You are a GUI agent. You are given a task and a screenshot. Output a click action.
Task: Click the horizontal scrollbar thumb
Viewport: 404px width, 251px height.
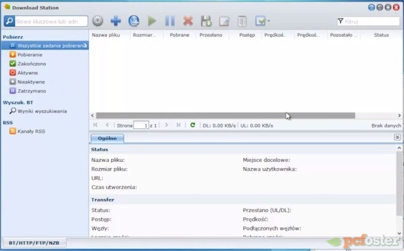coord(225,116)
